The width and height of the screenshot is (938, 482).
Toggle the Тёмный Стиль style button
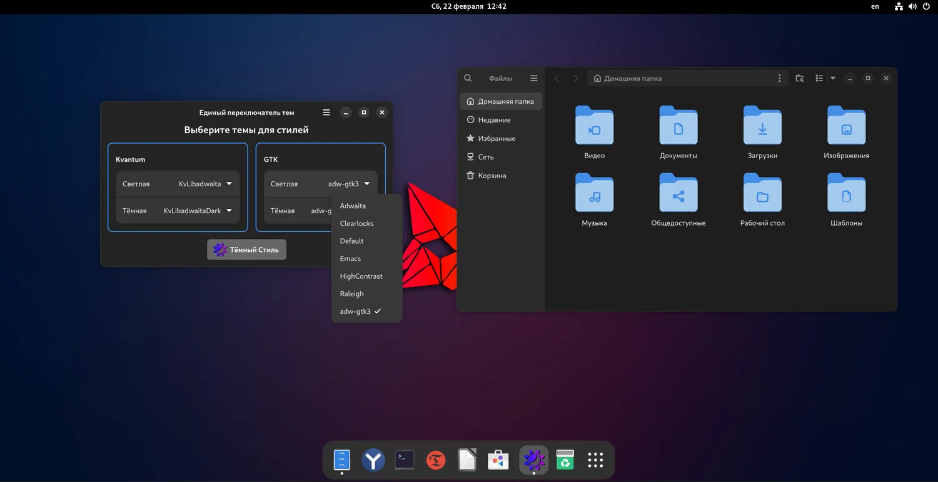click(246, 249)
